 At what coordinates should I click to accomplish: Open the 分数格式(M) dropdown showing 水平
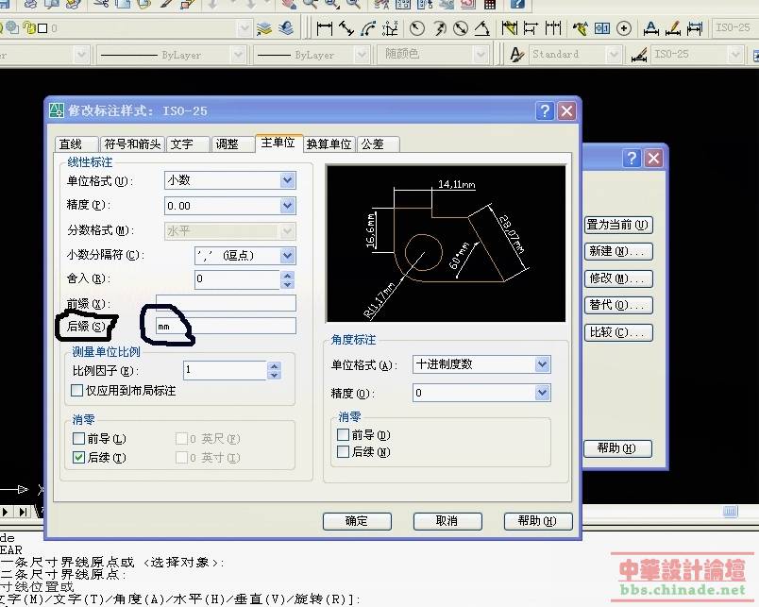(230, 231)
